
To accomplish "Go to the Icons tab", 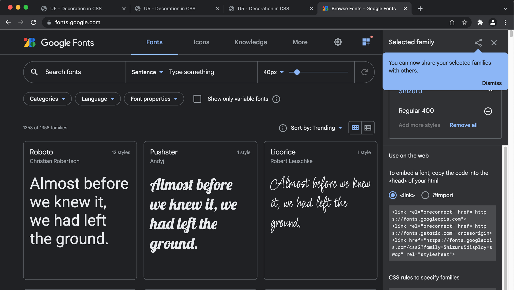I will tap(201, 42).
